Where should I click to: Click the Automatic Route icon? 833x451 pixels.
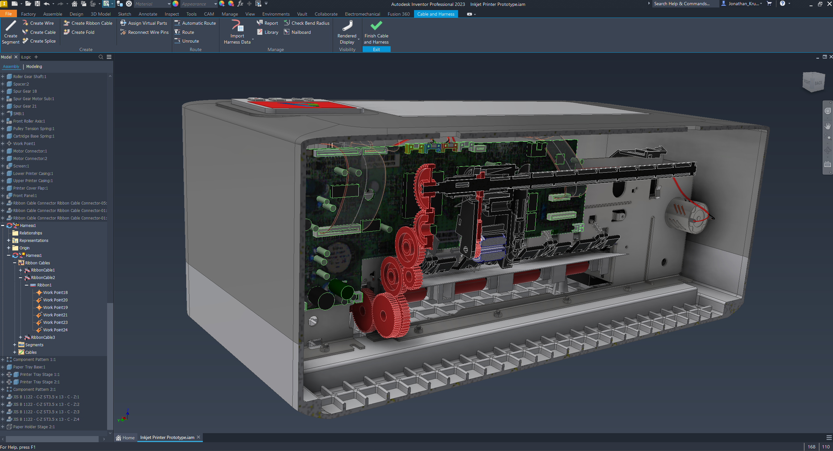click(x=177, y=23)
